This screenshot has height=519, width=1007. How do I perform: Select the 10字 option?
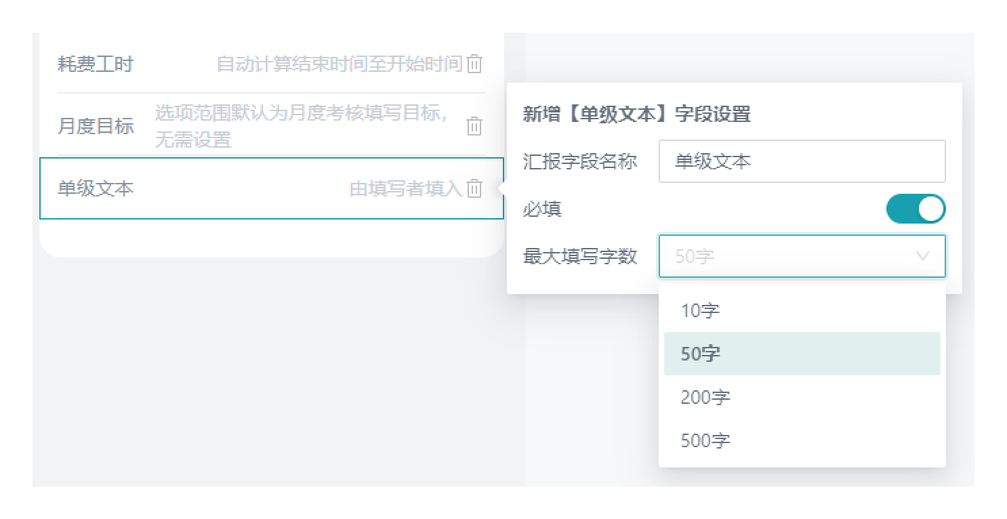pos(700,310)
